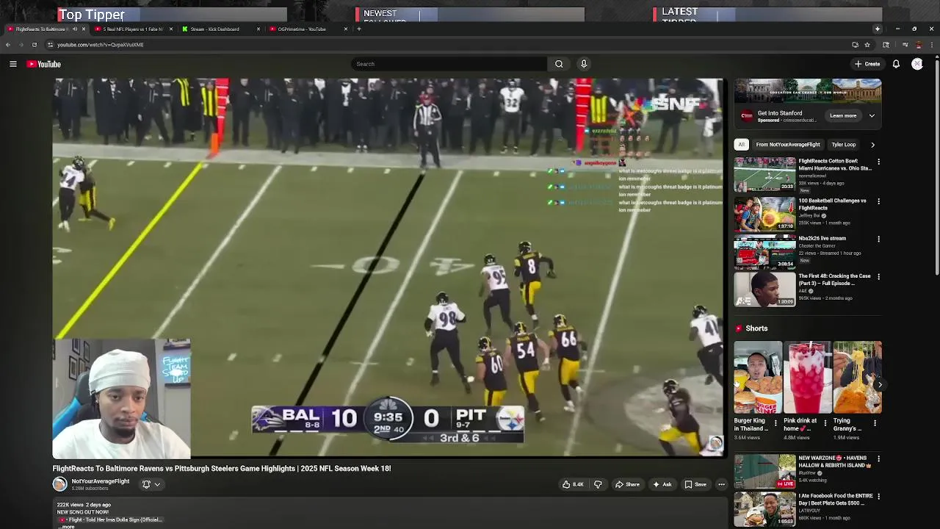Click channel watermark in video corner

715,442
